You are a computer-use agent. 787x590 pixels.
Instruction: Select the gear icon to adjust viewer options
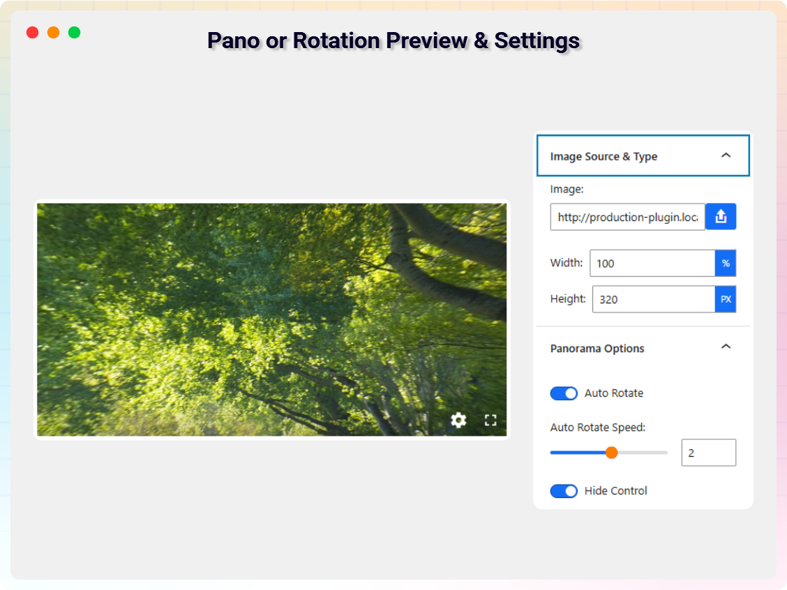458,420
